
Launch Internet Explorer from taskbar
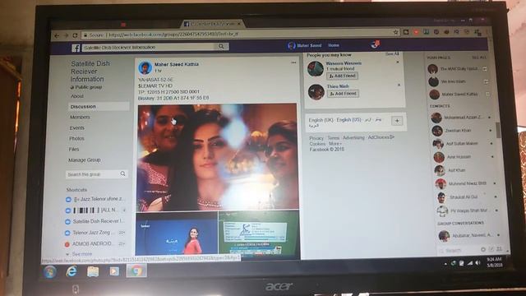(x=72, y=271)
